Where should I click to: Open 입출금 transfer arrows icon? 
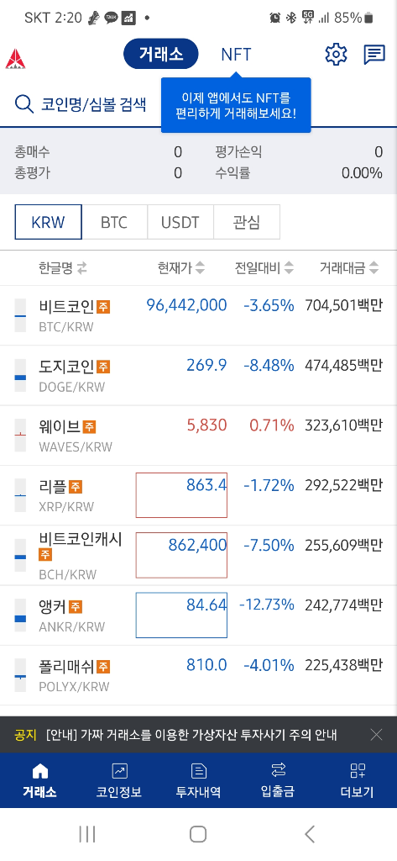278,770
